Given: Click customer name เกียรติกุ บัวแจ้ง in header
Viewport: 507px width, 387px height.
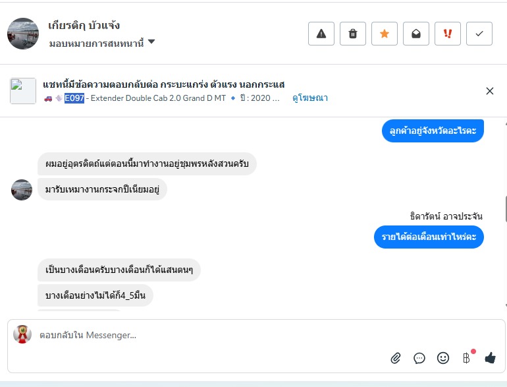Looking at the screenshot, I should pos(84,26).
